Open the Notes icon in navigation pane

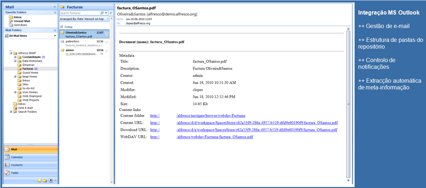[x=39, y=181]
